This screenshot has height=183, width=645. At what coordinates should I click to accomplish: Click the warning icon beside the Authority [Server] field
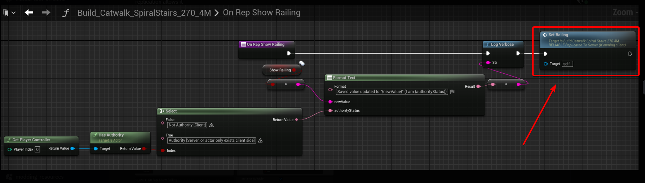tap(260, 141)
